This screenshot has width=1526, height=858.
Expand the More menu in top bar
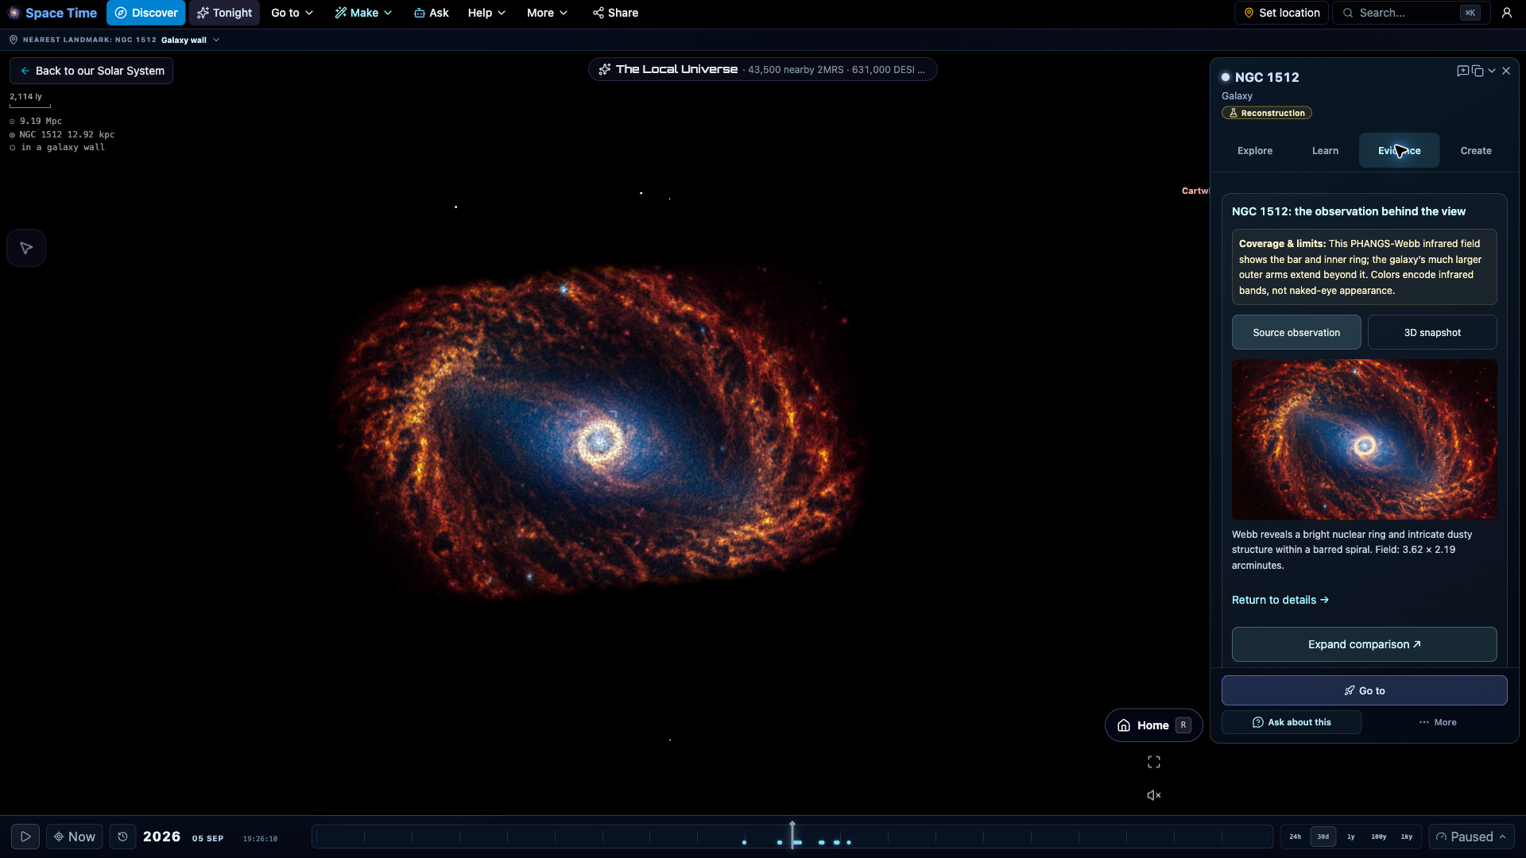click(547, 13)
